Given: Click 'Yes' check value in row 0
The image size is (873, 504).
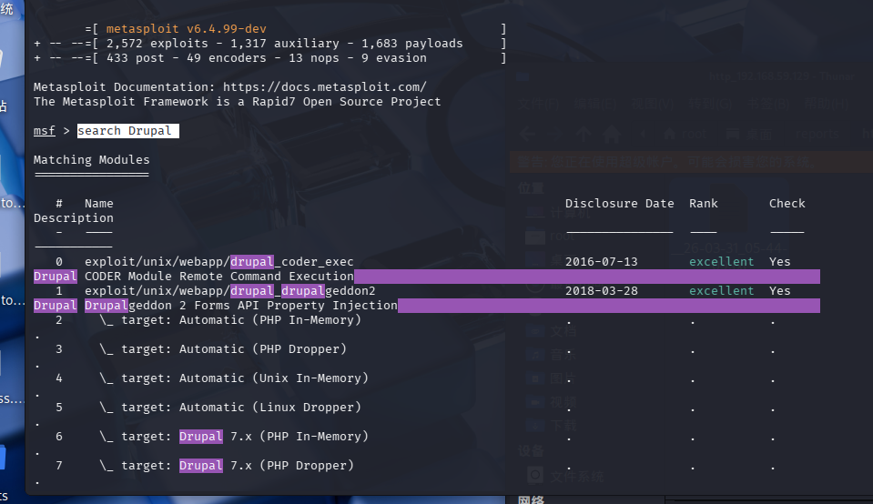Looking at the screenshot, I should (x=780, y=261).
